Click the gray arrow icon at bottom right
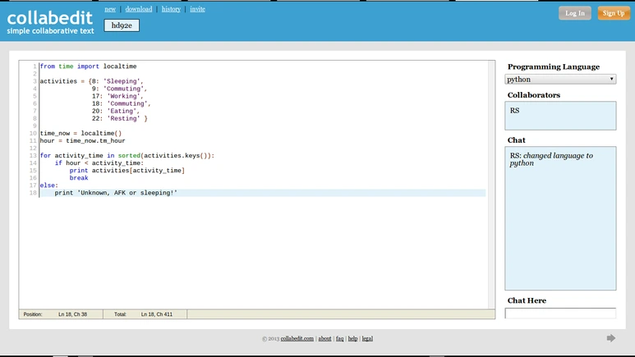Image resolution: width=635 pixels, height=357 pixels. point(610,338)
